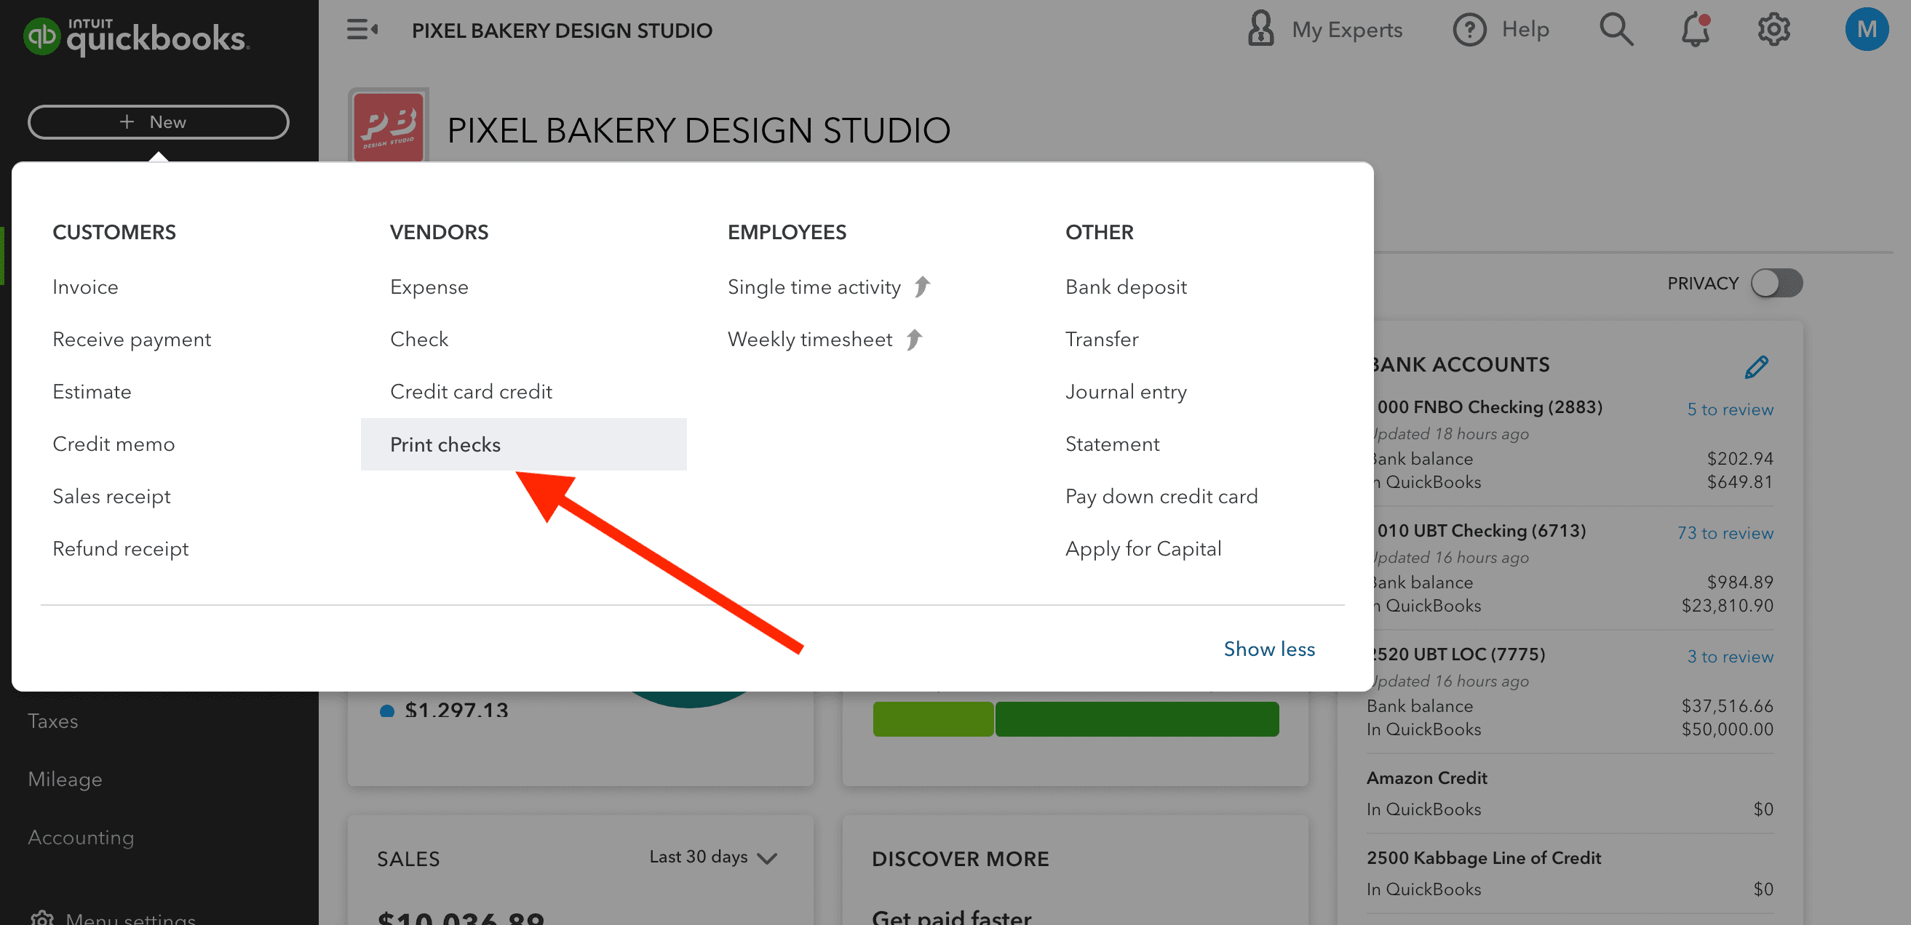Click the Discover More heading
Image resolution: width=1911 pixels, height=925 pixels.
point(960,859)
